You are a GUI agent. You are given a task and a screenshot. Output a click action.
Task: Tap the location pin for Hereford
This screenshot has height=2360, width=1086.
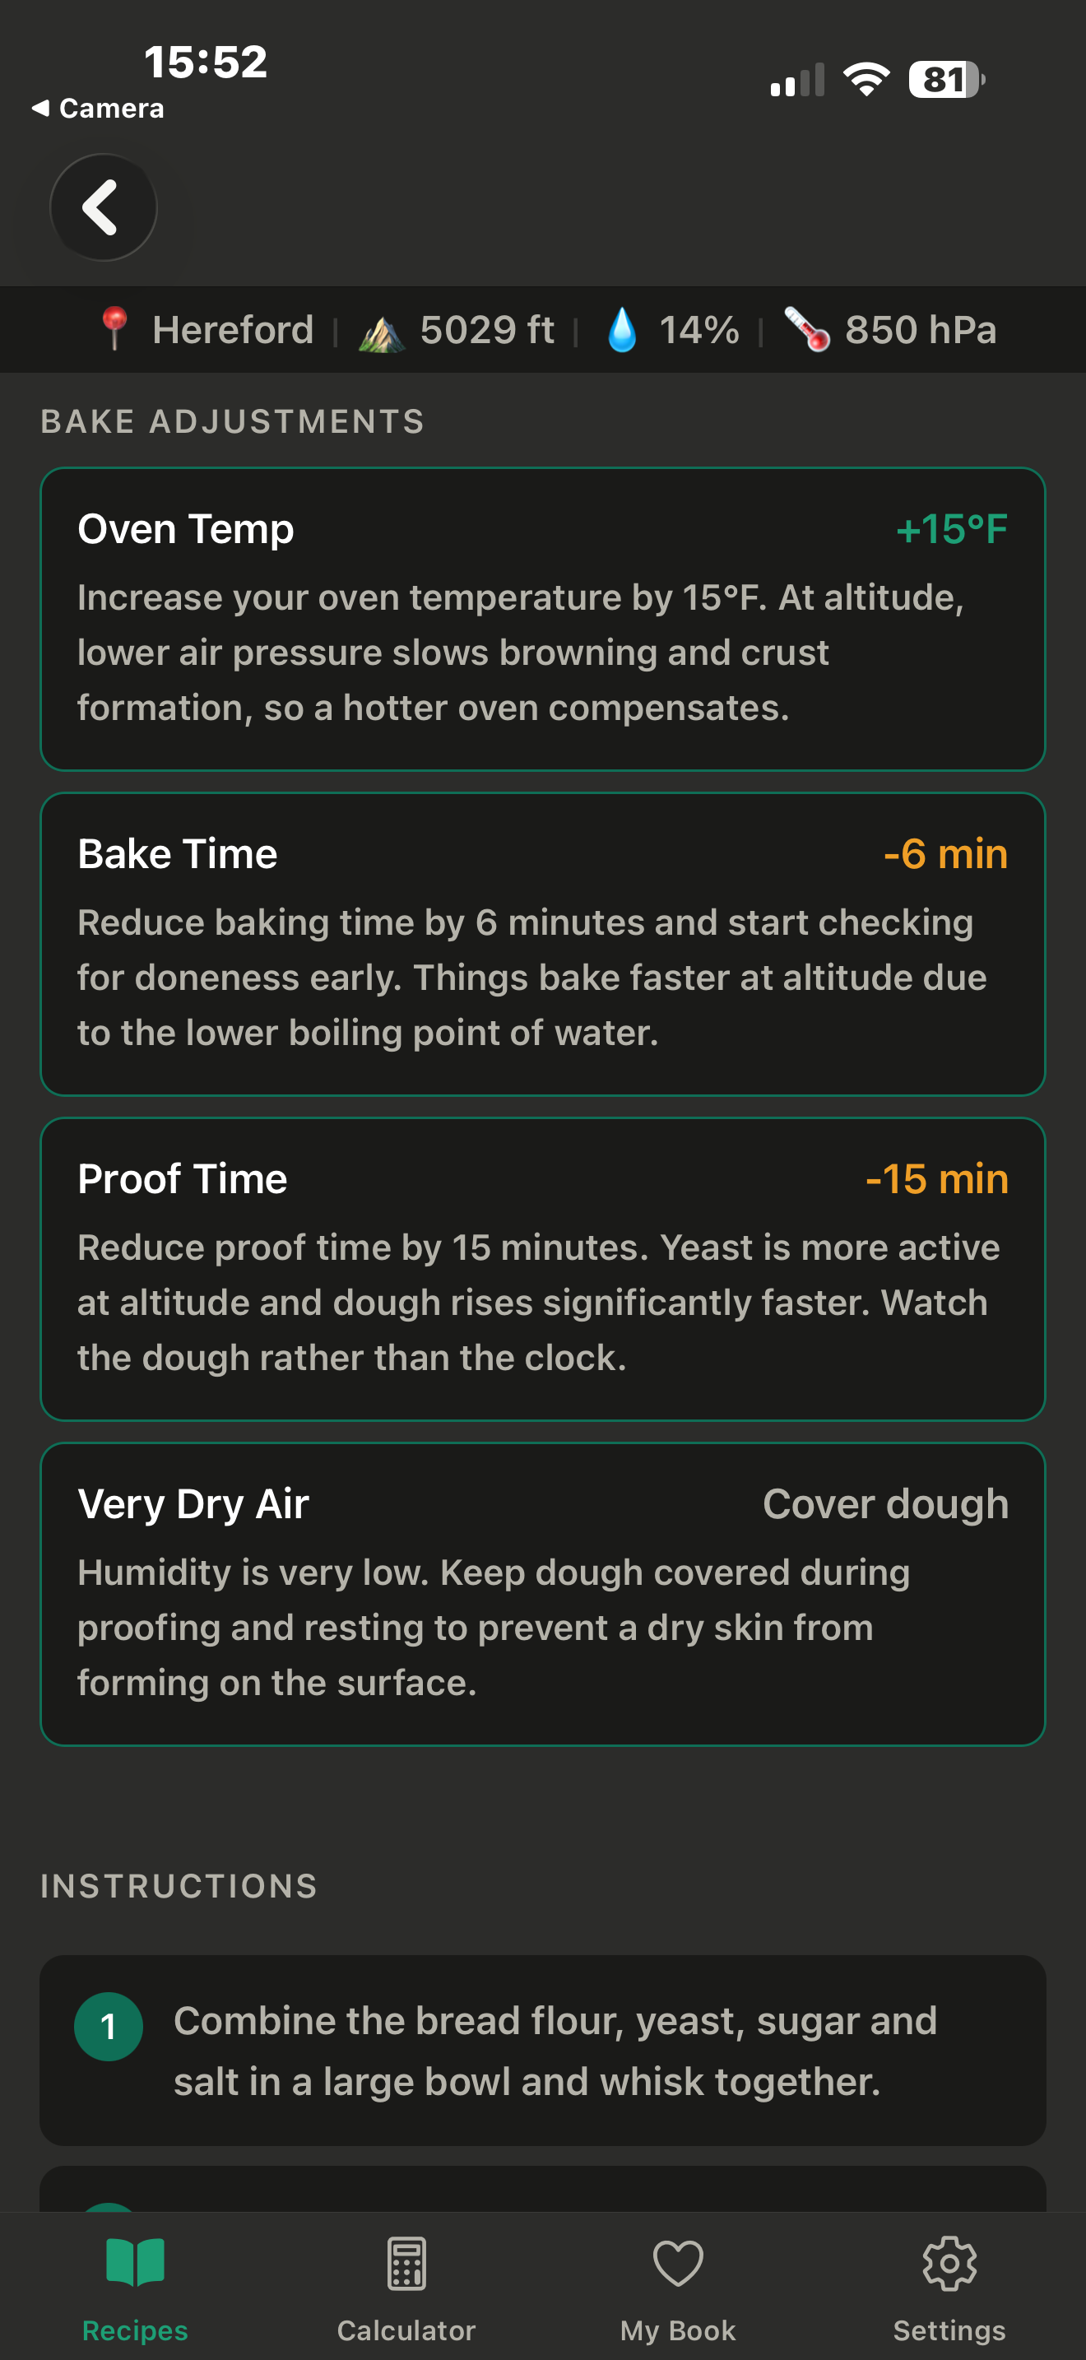tap(114, 330)
